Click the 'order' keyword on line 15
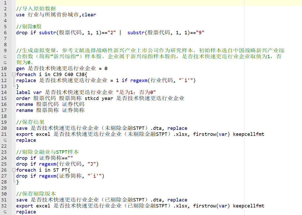 (23, 98)
